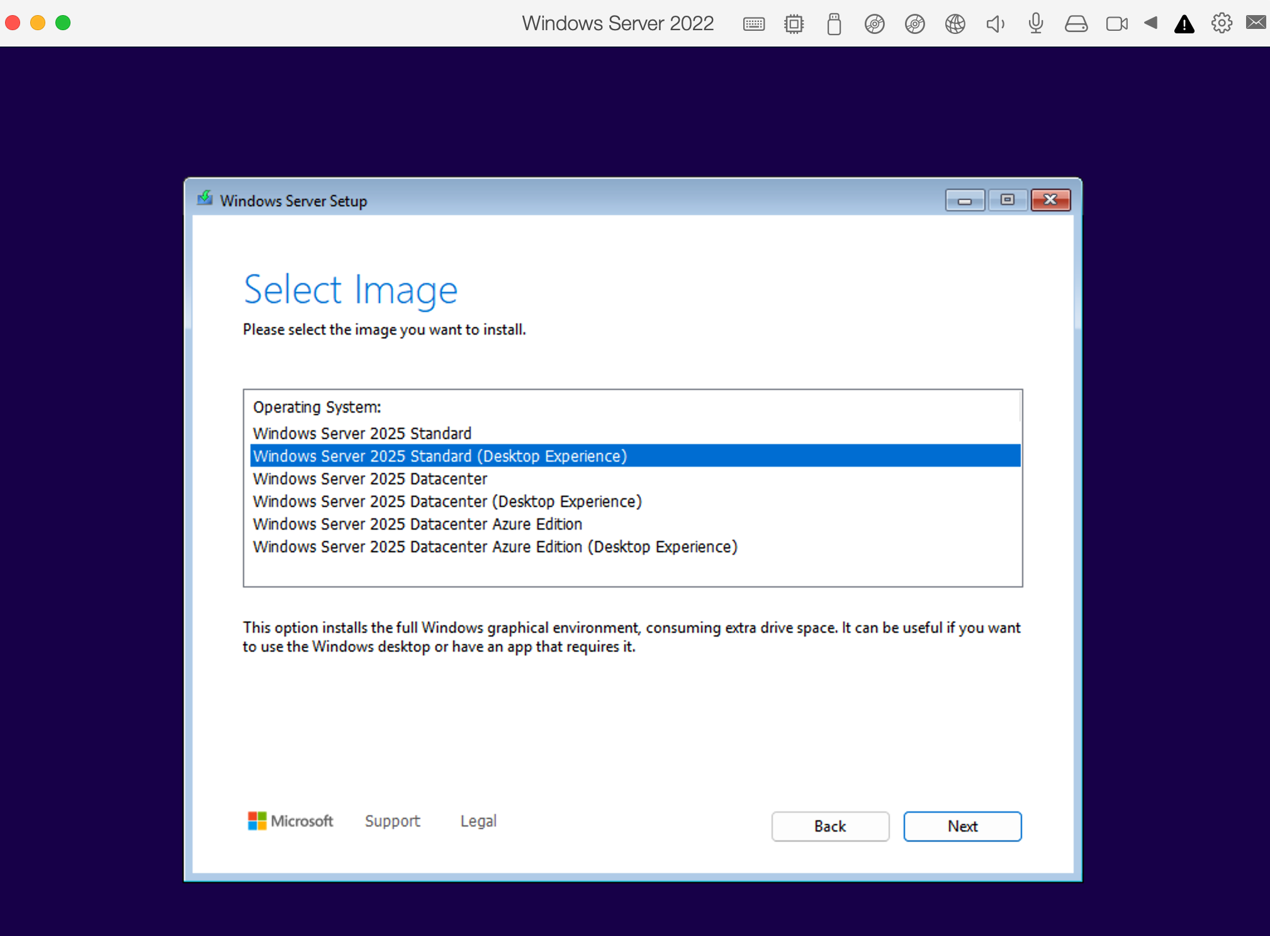Collapse toolbar with the left-pointing triangle
Screen dimensions: 1270x936
click(x=1150, y=23)
